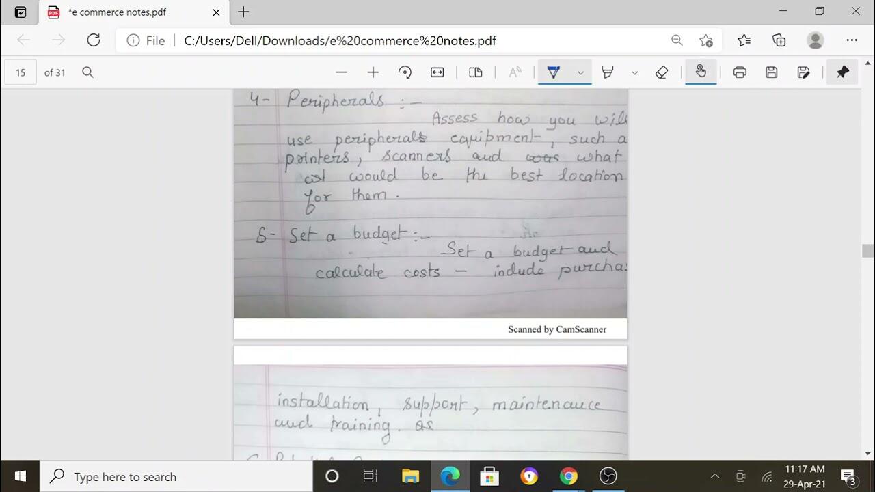This screenshot has width=875, height=492.
Task: Select the Draw tool in the PDF toolbar
Action: tap(554, 72)
